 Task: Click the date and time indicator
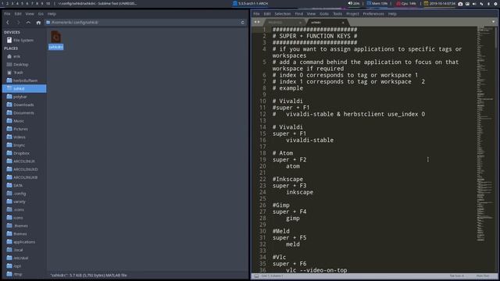coord(439,3)
